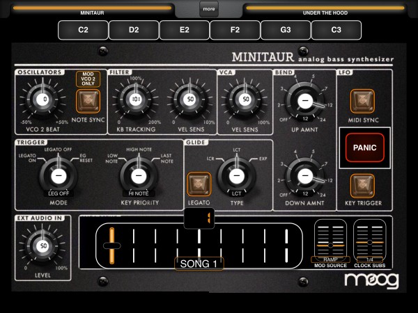Image resolution: width=418 pixels, height=313 pixels.
Task: Click the more button at top
Action: click(x=209, y=9)
